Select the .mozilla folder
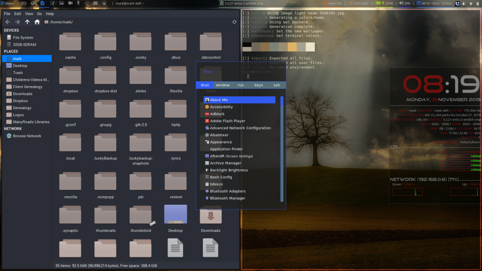Image resolution: width=482 pixels, height=271 pixels. (x=70, y=185)
